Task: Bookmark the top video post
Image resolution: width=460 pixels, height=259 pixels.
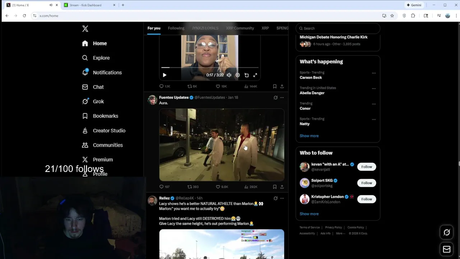Action: point(275,86)
